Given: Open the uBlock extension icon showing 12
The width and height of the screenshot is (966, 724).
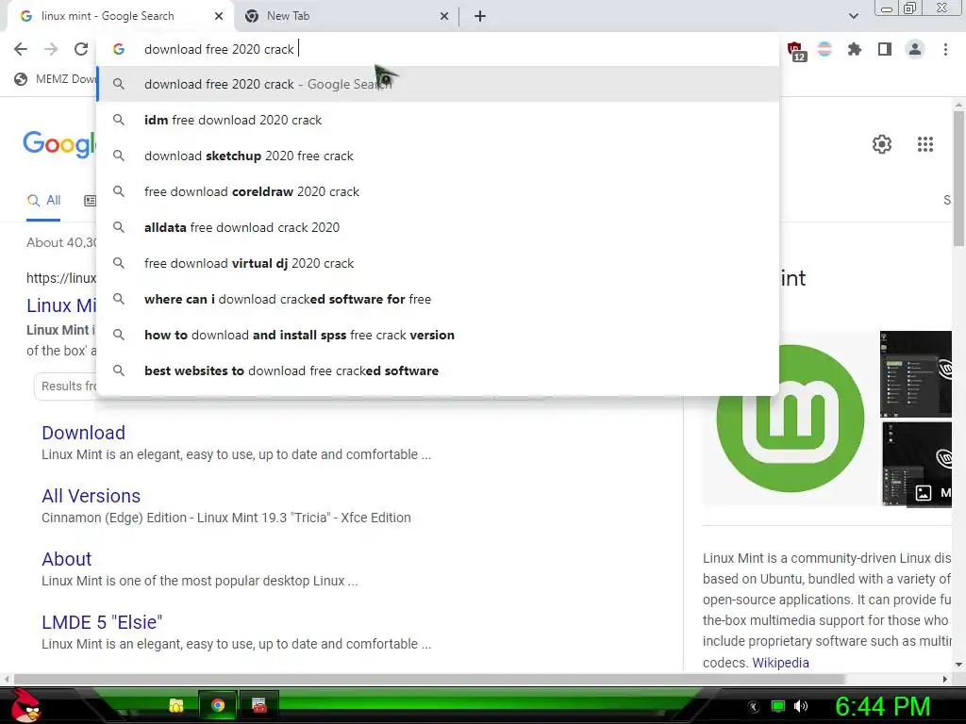Looking at the screenshot, I should pyautogui.click(x=796, y=51).
